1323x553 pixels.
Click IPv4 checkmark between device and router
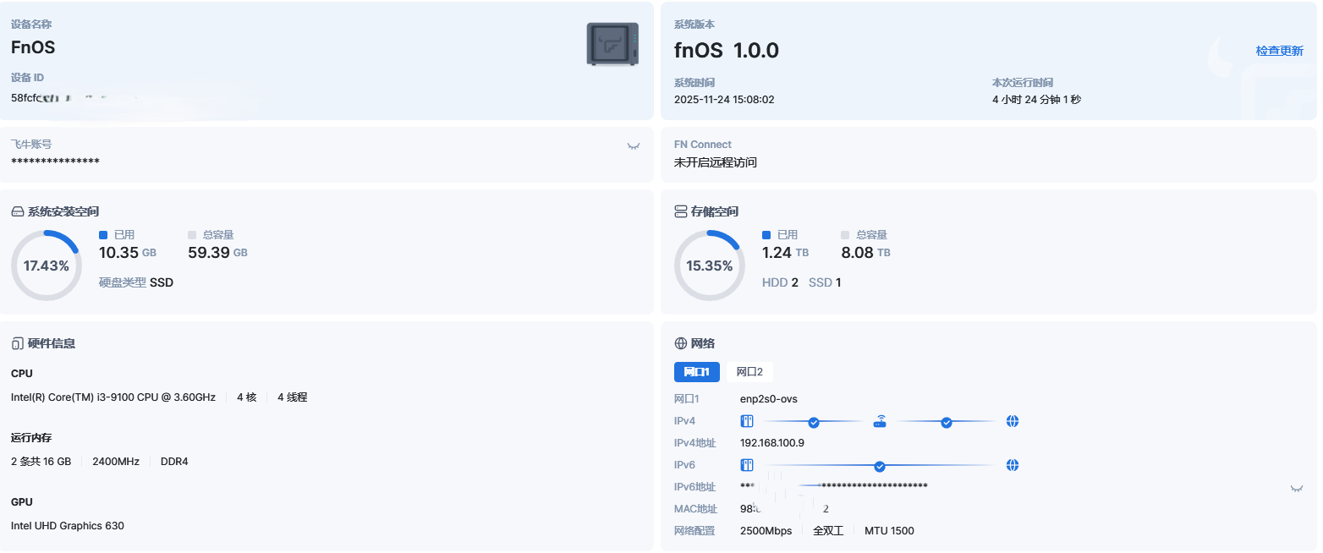[x=813, y=422]
